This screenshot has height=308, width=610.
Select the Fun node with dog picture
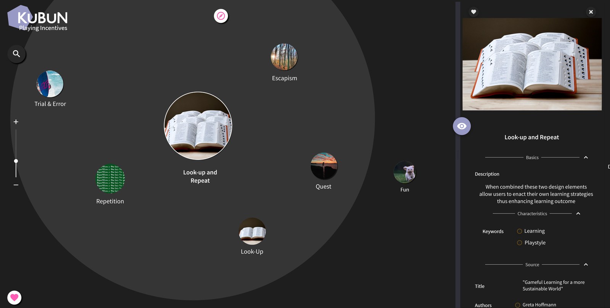pyautogui.click(x=405, y=172)
